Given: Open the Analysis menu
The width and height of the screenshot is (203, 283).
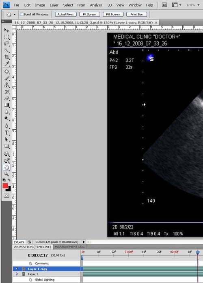Looking at the screenshot, I should pos(96,5).
